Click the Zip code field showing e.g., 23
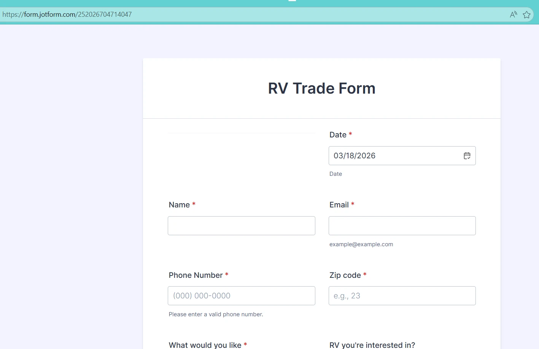The width and height of the screenshot is (539, 349). click(402, 296)
